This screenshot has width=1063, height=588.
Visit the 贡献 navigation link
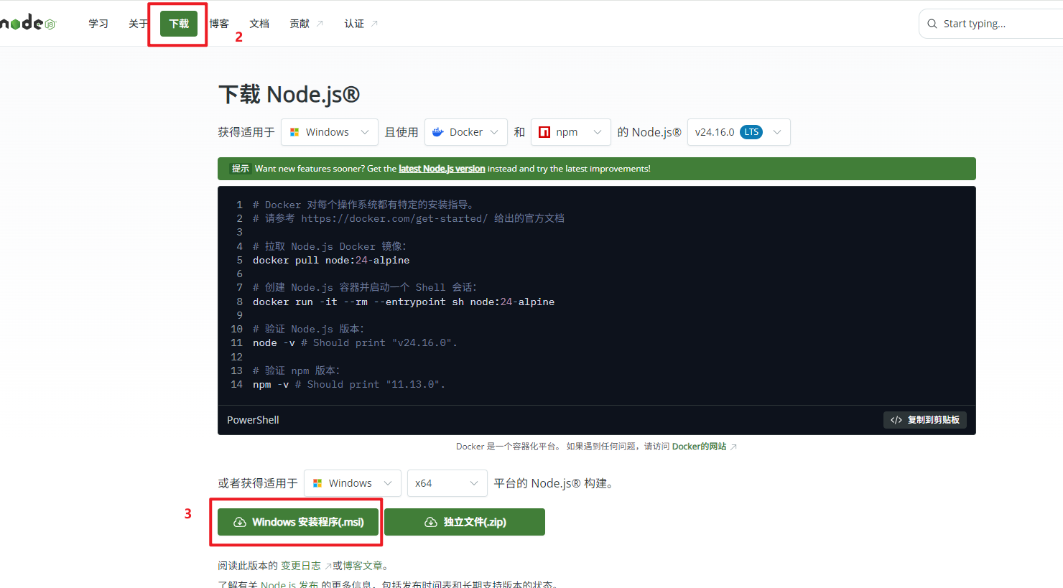pos(306,24)
